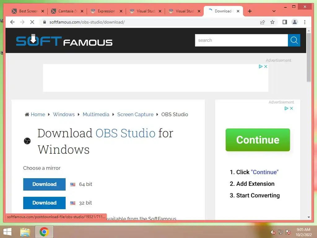Click the muted volume tray icon

pyautogui.click(x=273, y=232)
